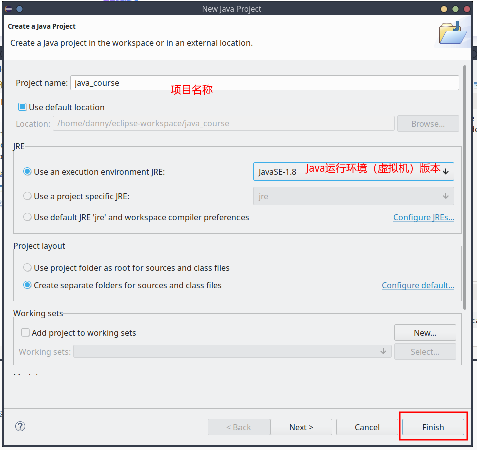Open the Configure JREs link
The height and width of the screenshot is (450, 477).
(423, 217)
